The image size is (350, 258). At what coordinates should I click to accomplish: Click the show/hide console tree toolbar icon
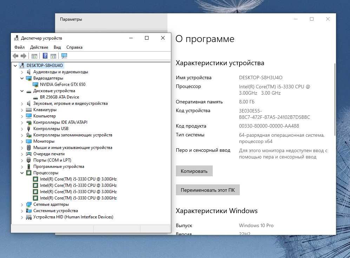click(x=34, y=56)
